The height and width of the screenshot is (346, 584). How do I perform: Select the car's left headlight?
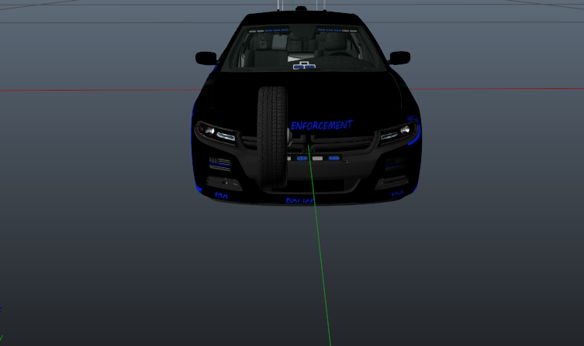tap(216, 132)
